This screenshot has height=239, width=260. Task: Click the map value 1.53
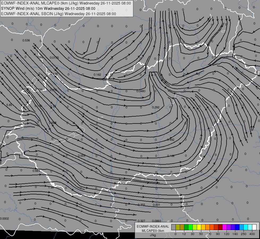pos(40,57)
